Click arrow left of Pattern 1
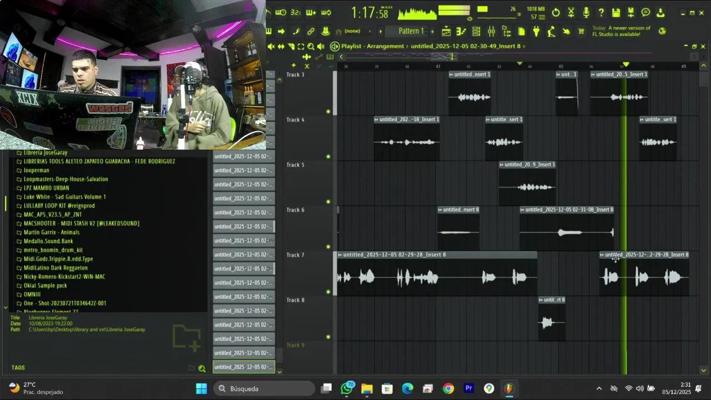The image size is (711, 400). 380,32
